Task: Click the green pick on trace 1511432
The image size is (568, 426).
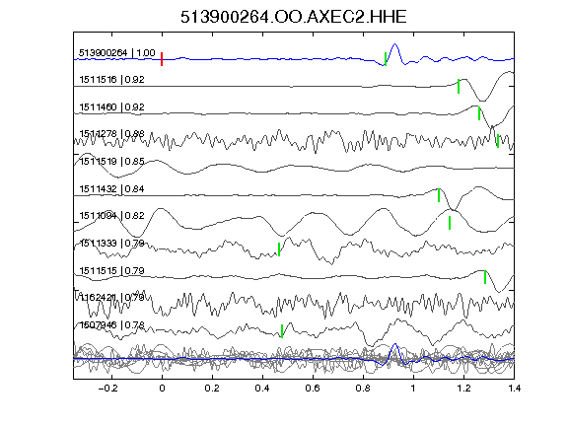Action: (x=439, y=195)
